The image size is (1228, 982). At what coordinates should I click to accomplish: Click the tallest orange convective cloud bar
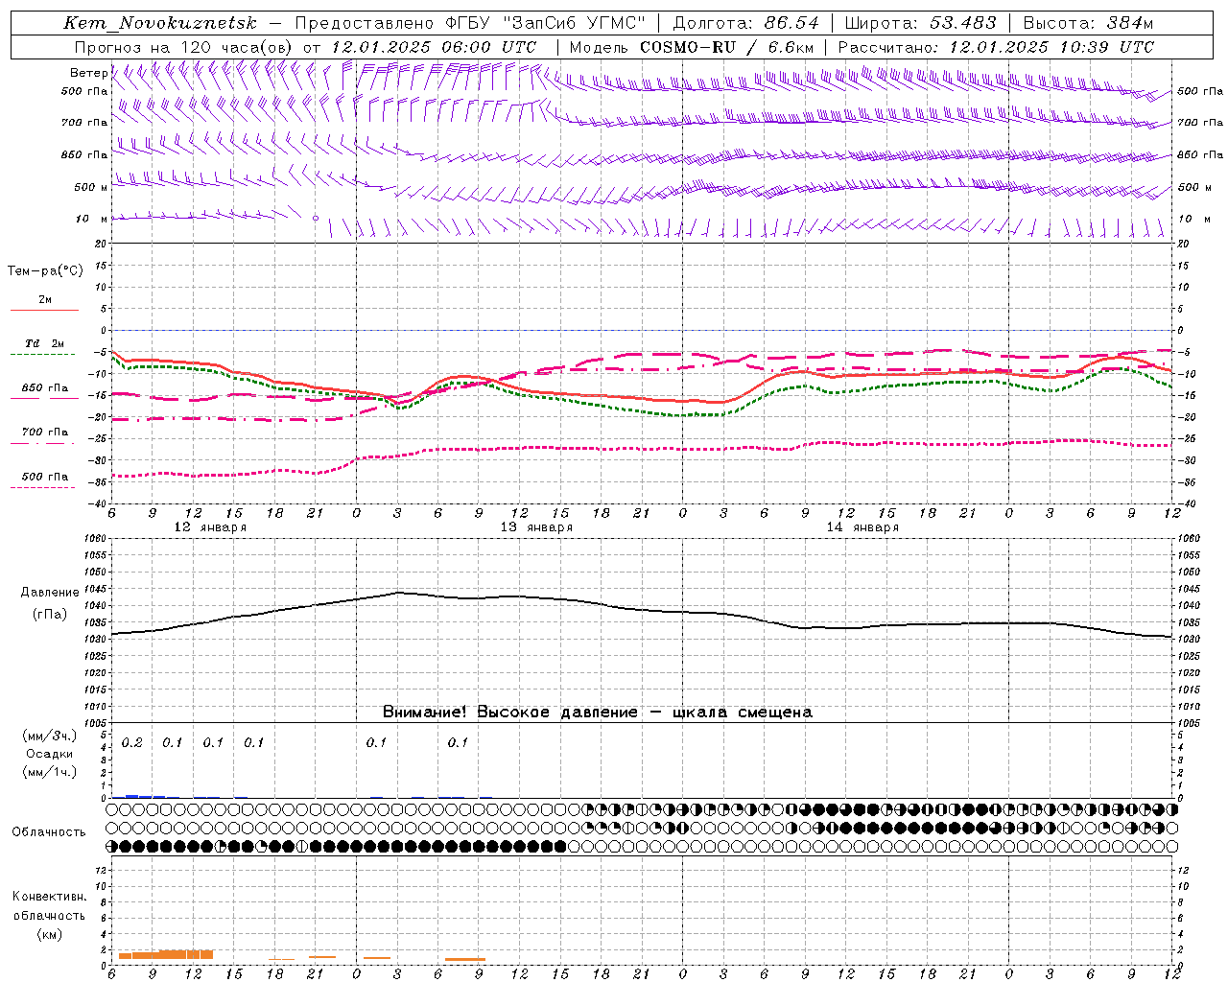tap(185, 954)
